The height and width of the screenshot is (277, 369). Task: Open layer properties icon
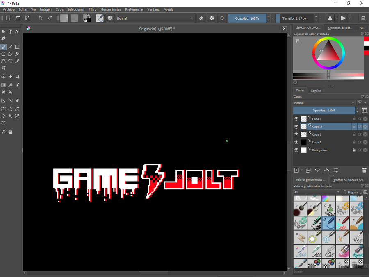(336, 170)
